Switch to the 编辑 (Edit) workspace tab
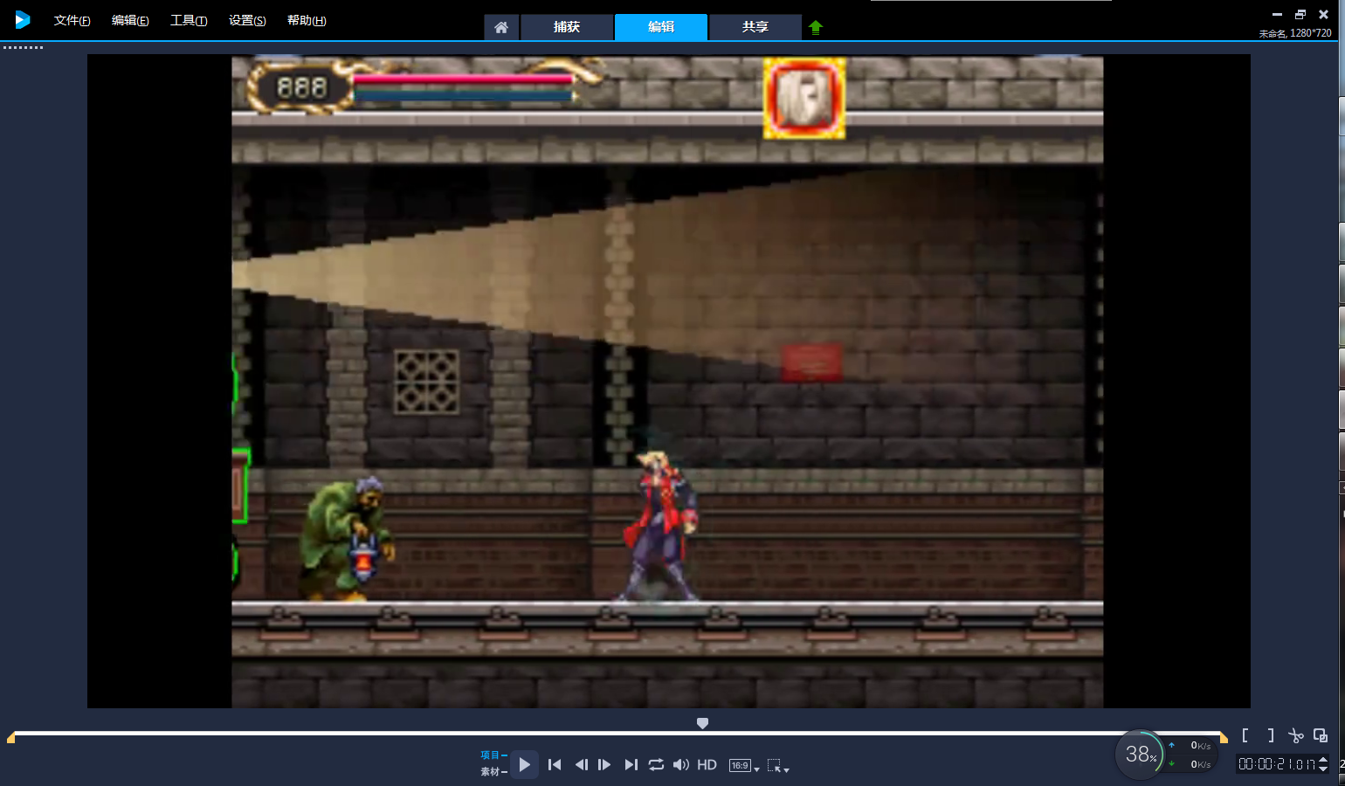 (x=661, y=27)
